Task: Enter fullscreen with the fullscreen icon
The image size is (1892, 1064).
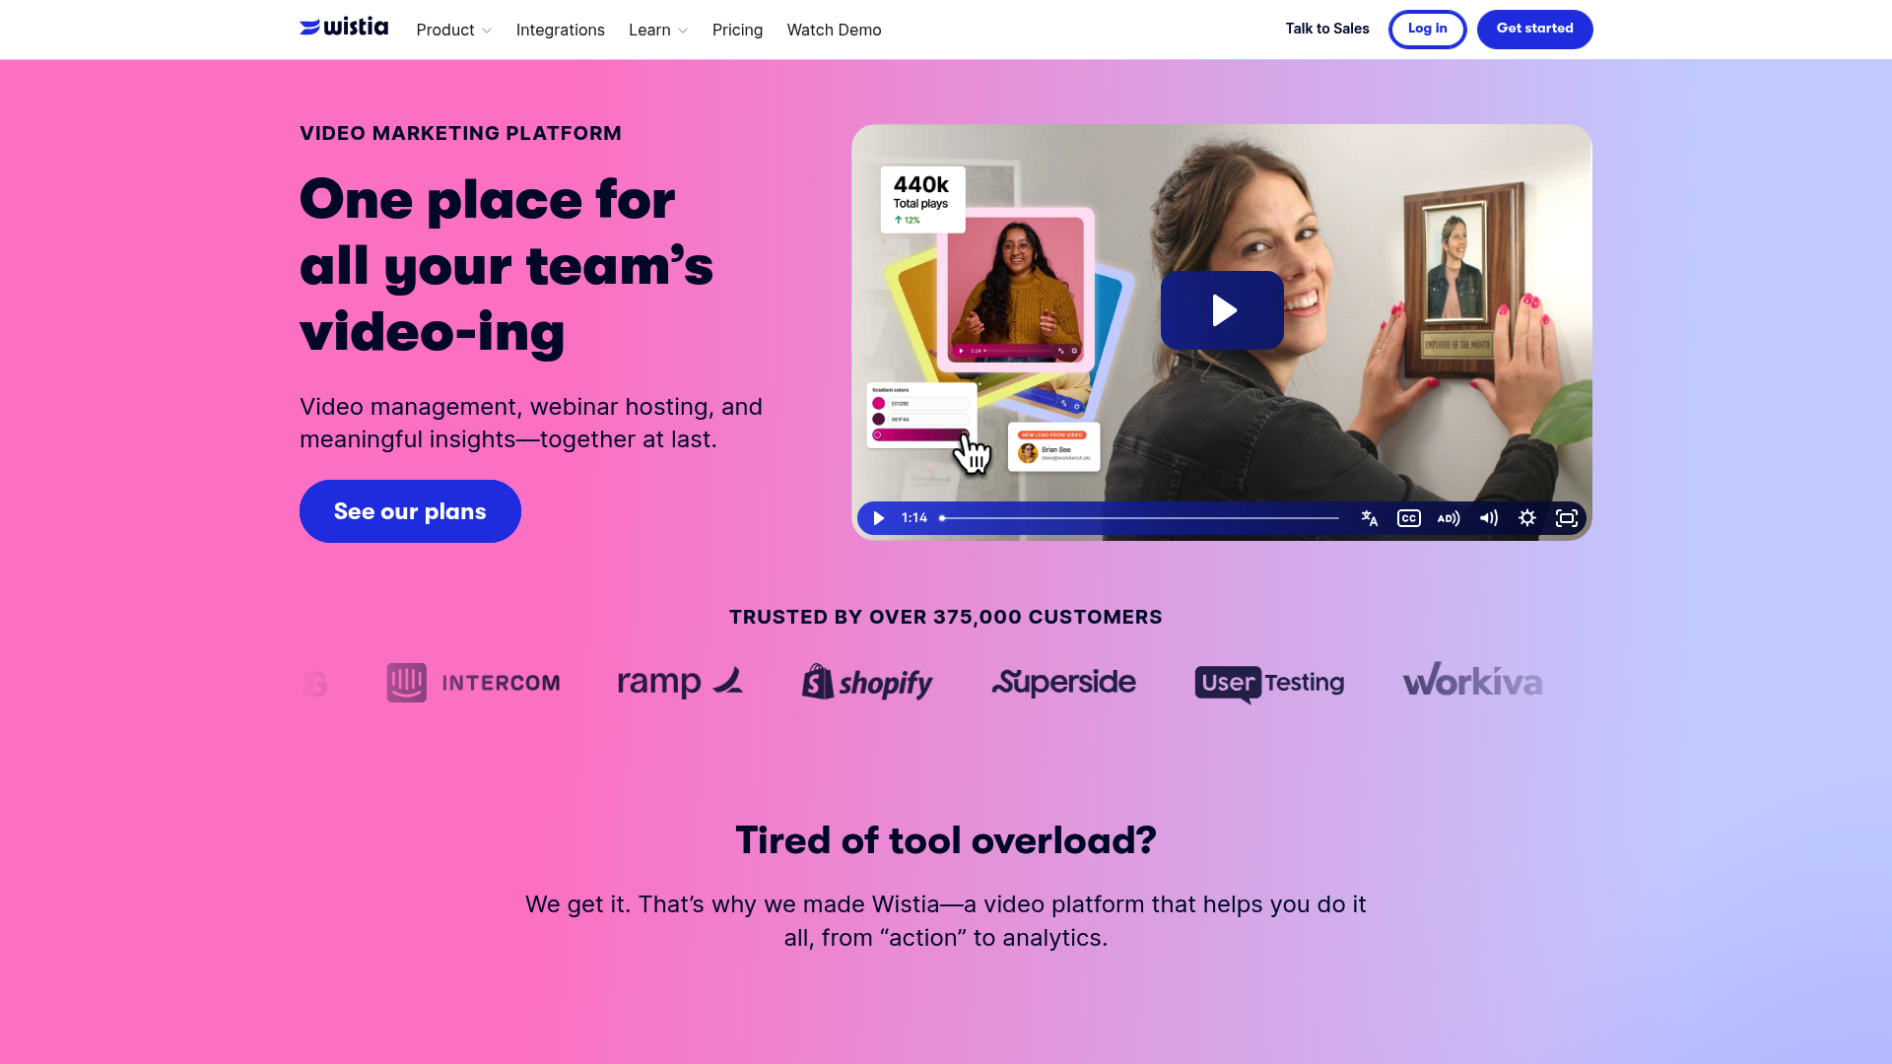Action: (x=1567, y=518)
